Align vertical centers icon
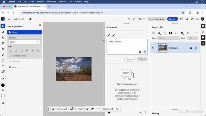Image resolution: width=206 pixels, height=116 pixels. [33, 51]
